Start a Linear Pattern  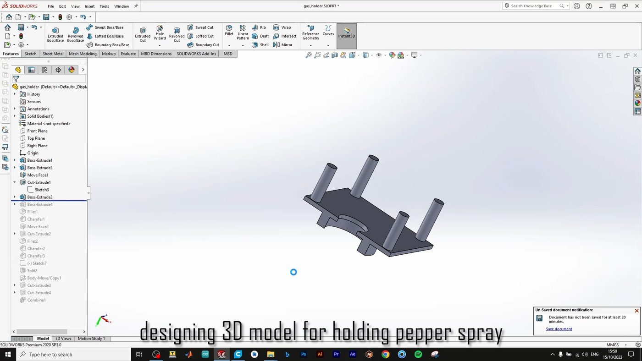pos(243,33)
